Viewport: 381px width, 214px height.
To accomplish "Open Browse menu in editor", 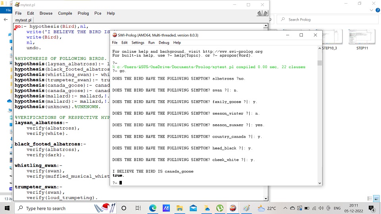I will pyautogui.click(x=46, y=13).
